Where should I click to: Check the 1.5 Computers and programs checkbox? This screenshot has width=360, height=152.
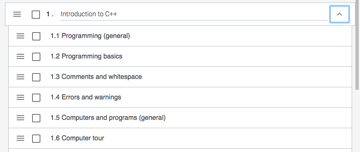tap(36, 118)
